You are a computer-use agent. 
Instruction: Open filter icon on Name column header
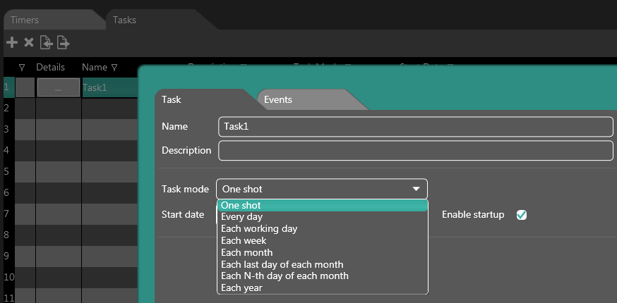click(114, 68)
